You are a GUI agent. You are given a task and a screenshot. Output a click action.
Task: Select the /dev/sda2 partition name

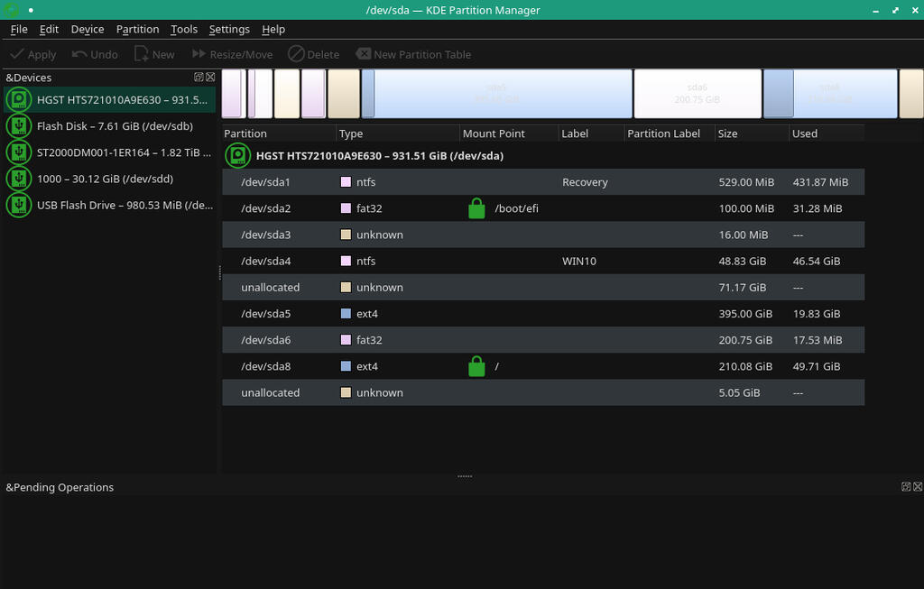click(266, 208)
